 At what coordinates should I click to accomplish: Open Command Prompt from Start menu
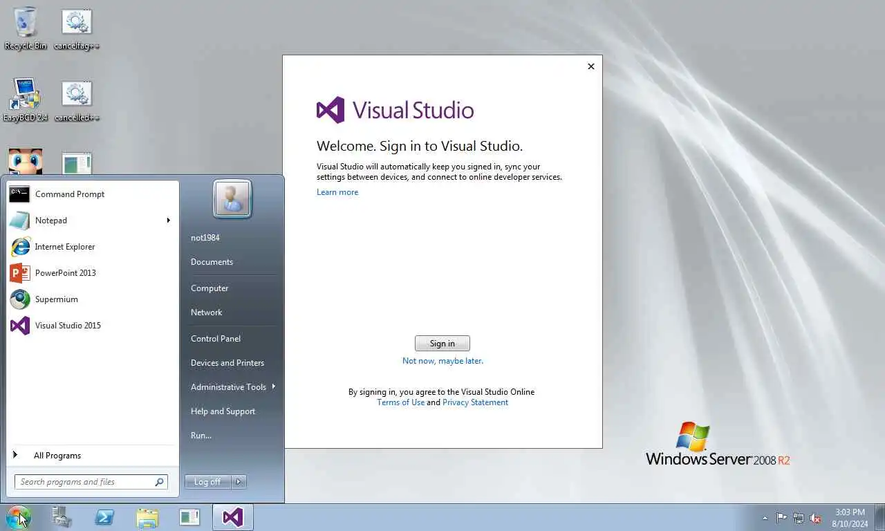(93, 194)
